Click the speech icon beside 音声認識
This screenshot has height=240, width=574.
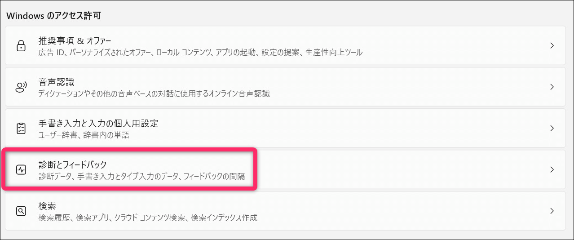click(x=21, y=87)
